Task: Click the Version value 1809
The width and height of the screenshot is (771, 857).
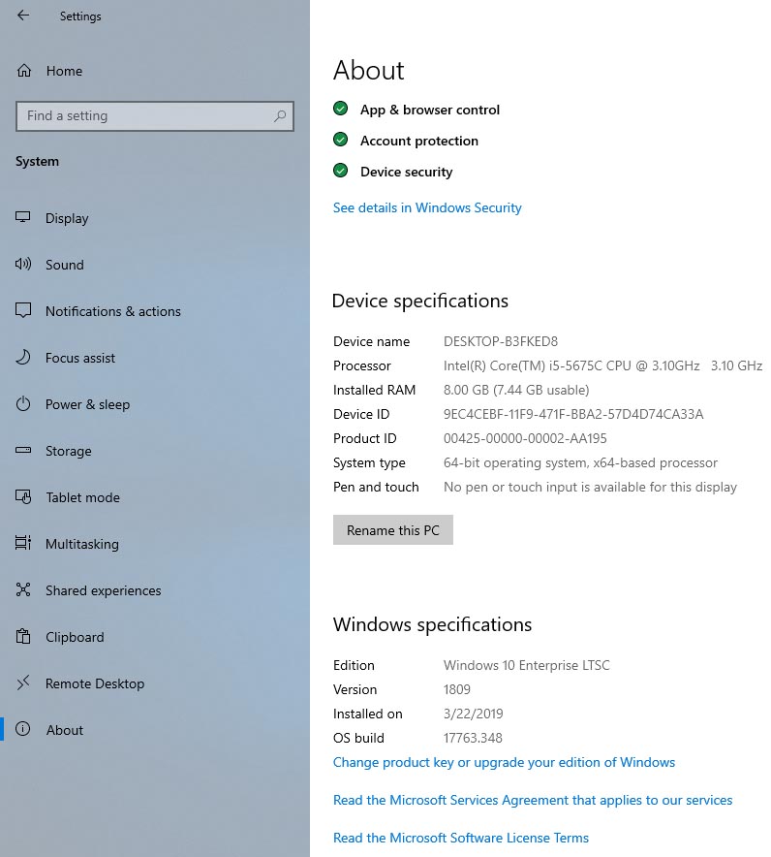Action: pyautogui.click(x=457, y=689)
